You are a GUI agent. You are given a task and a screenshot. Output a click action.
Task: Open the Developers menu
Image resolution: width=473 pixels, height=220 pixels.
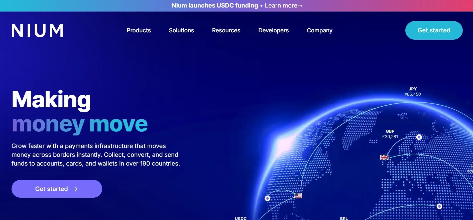tap(274, 30)
